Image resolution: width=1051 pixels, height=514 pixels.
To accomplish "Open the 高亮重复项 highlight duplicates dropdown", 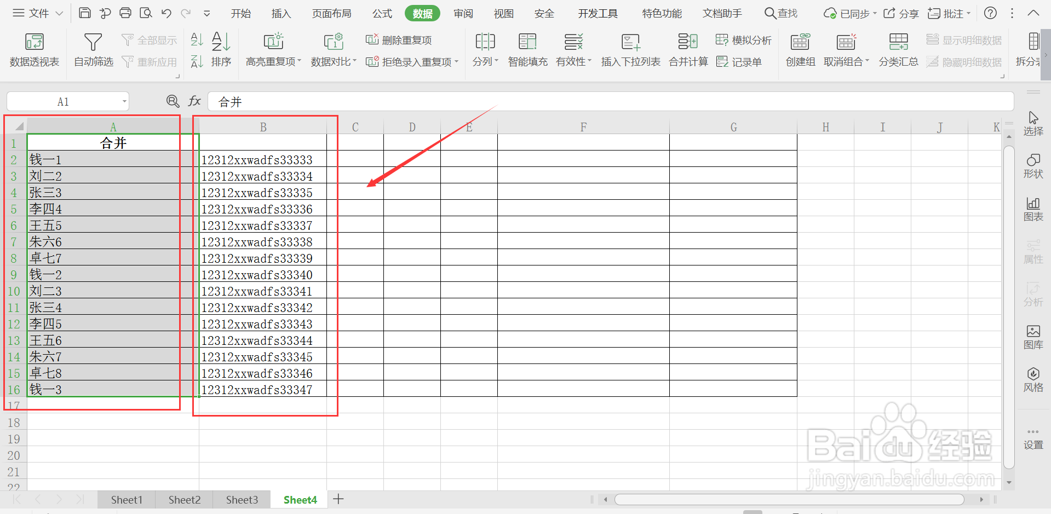I will [273, 50].
